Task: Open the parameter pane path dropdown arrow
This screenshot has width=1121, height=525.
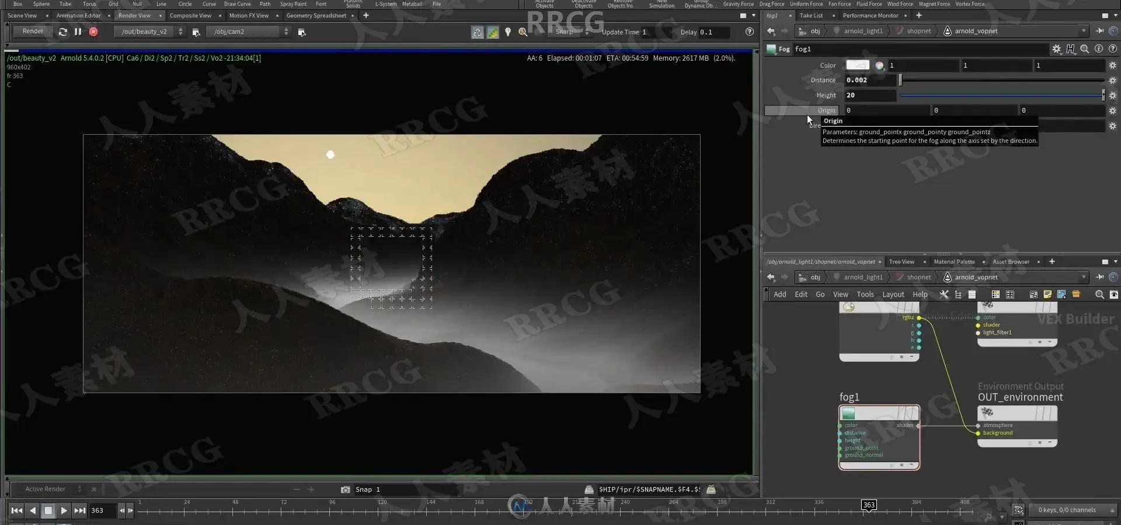Action: click(x=1084, y=31)
